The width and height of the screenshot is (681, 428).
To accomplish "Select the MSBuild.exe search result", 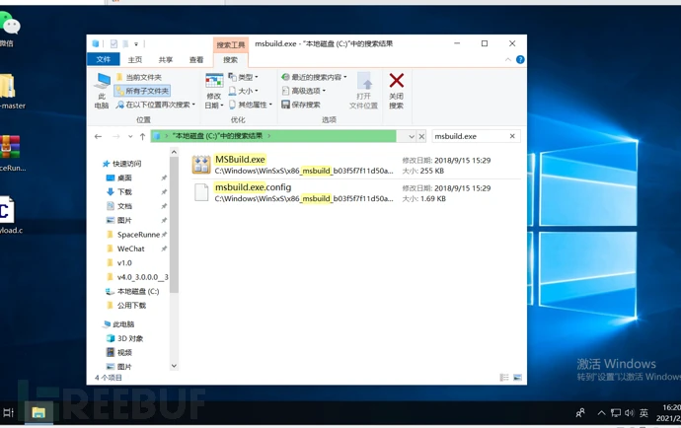I will coord(355,165).
